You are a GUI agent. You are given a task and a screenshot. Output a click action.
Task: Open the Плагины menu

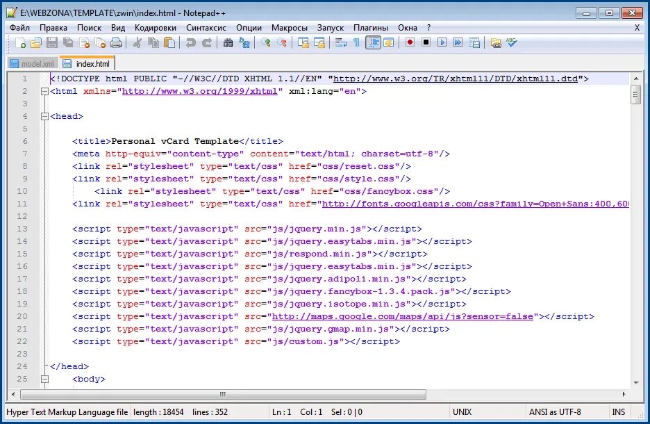371,28
